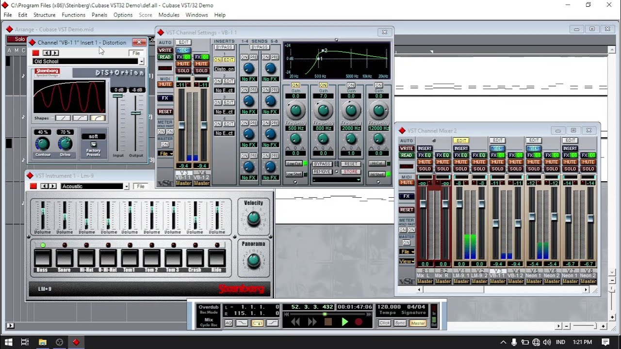Toggle the Punch In button in transport
Image resolution: width=621 pixels, height=349 pixels.
pos(242,323)
